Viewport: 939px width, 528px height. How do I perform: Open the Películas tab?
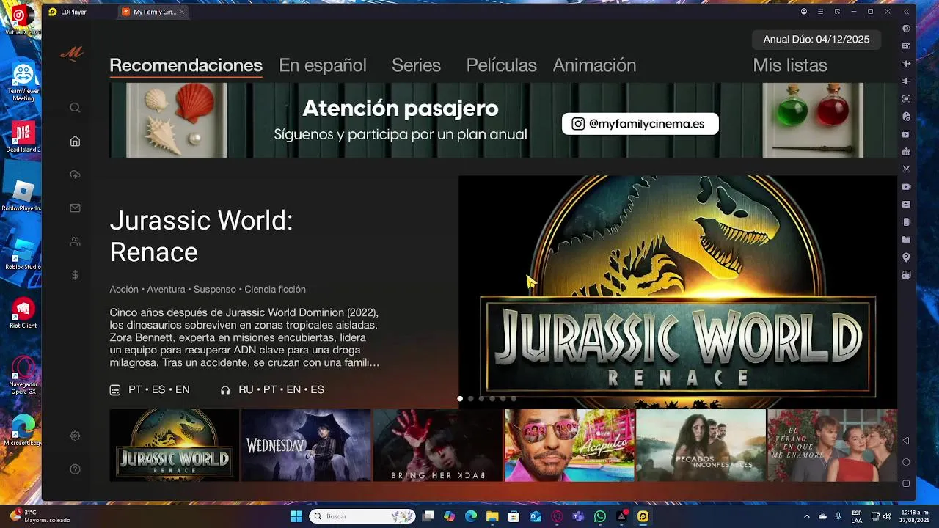click(502, 65)
